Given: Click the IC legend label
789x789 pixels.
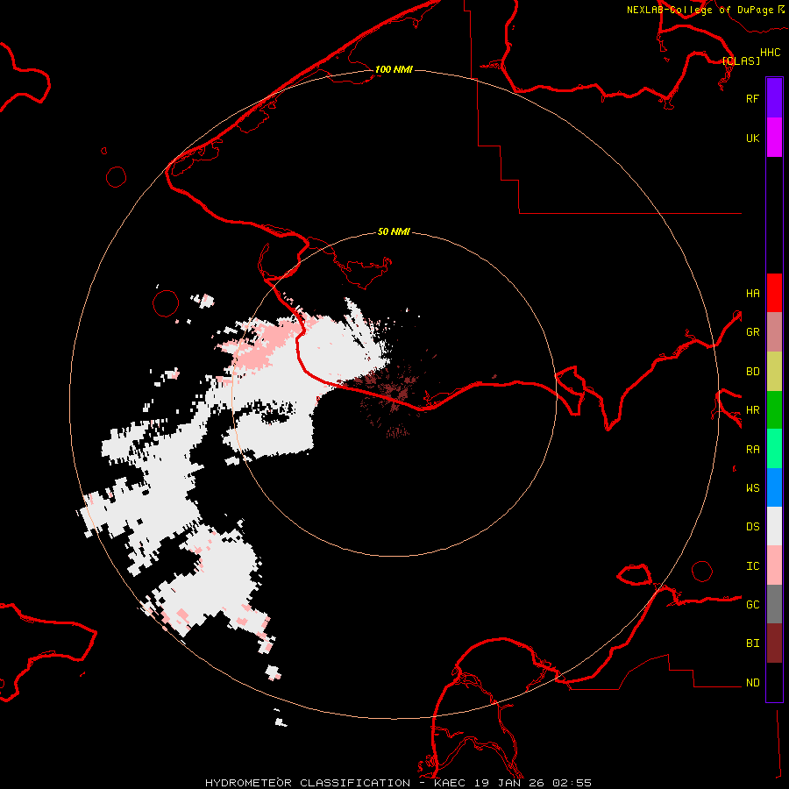Looking at the screenshot, I should click(x=752, y=566).
